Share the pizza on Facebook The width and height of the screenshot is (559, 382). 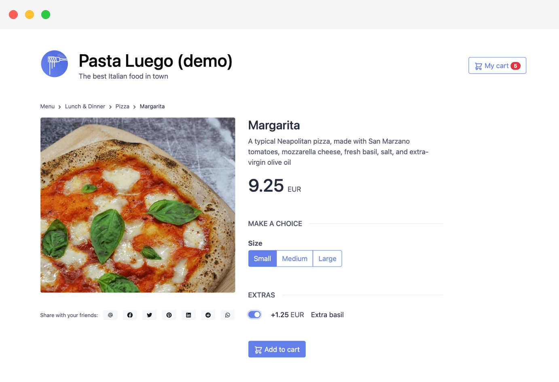pyautogui.click(x=130, y=315)
